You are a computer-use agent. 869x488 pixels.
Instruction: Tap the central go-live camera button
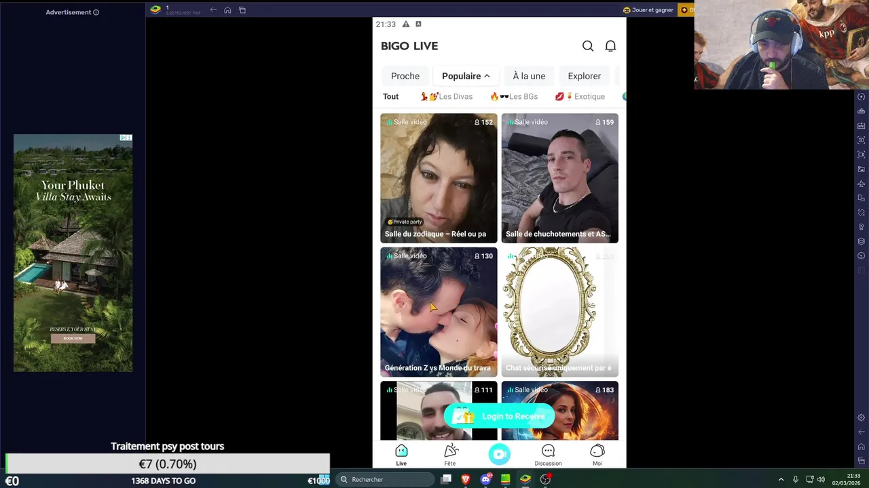500,454
